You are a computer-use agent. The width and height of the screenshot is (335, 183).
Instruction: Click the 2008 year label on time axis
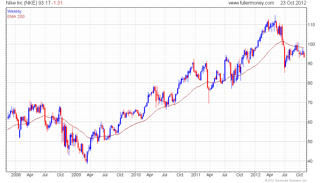pyautogui.click(x=16, y=175)
